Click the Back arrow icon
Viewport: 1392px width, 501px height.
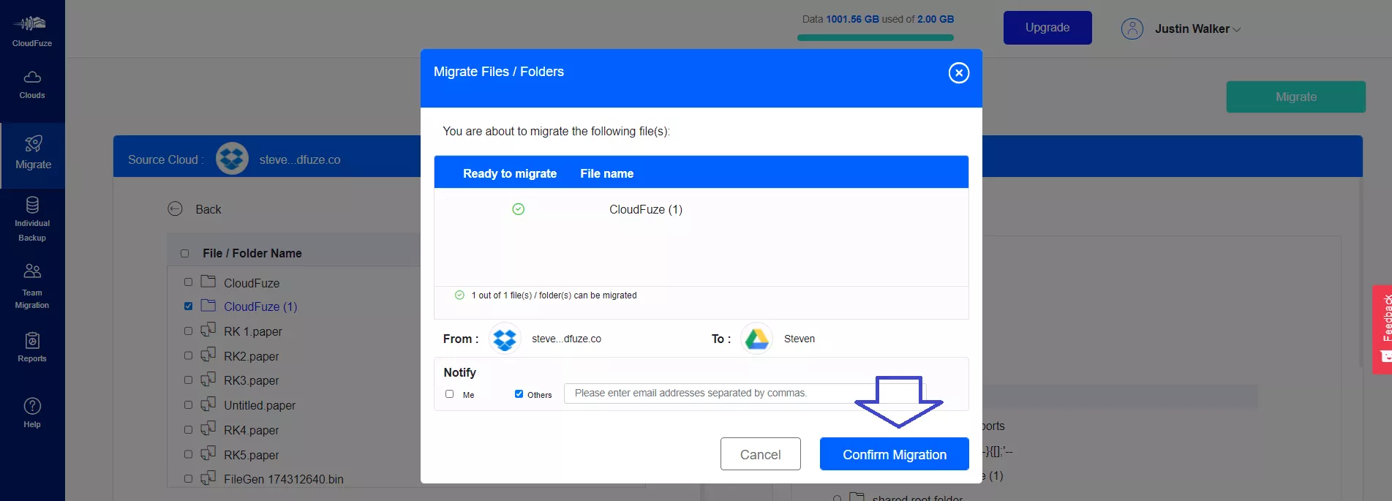175,209
